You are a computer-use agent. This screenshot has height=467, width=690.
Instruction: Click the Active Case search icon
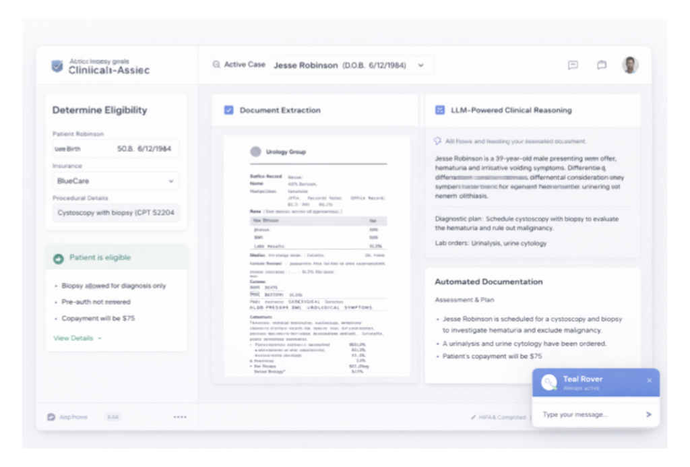point(216,65)
